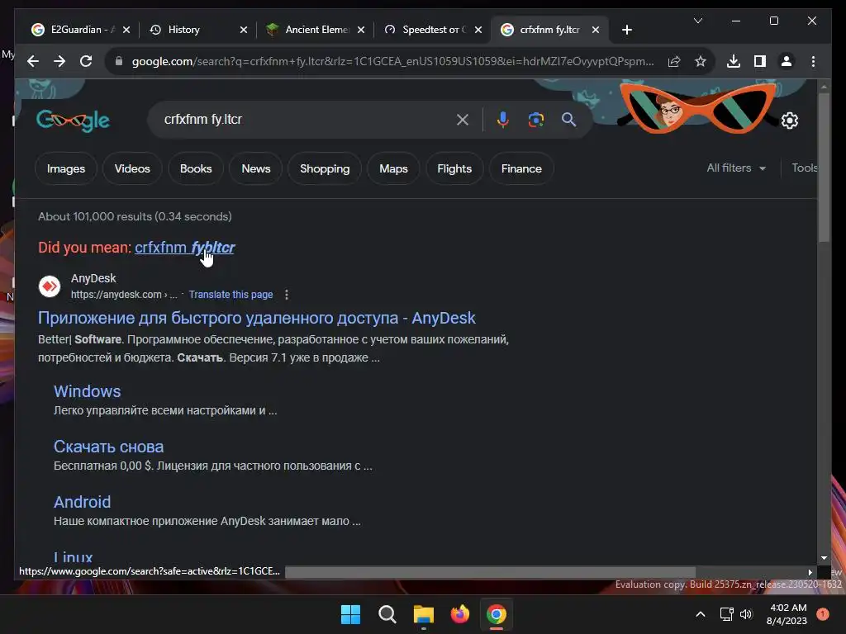Click inside the Google search field

click(x=307, y=120)
